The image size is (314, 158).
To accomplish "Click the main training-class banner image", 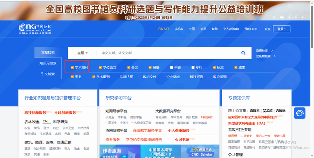I will pyautogui.click(x=154, y=10).
